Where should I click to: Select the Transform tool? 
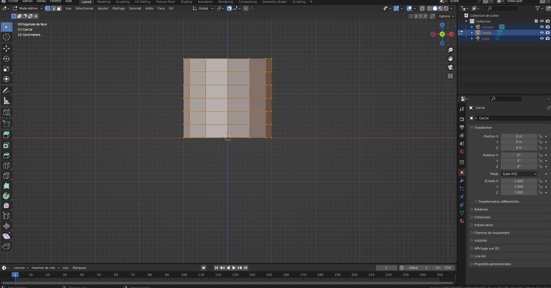click(x=6, y=79)
